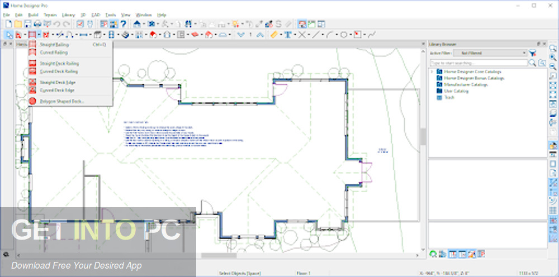Toggle the second highlighted pane button below Library Browser

point(462,254)
